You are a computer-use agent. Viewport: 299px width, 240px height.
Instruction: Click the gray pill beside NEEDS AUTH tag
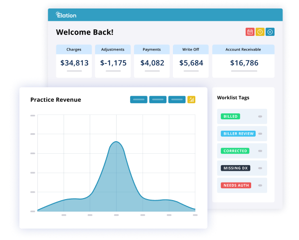(260, 185)
